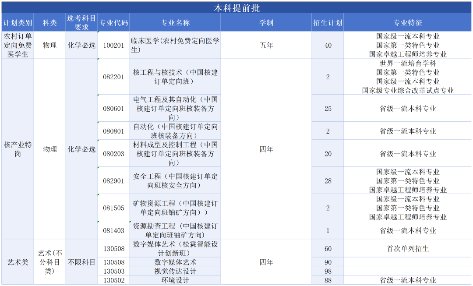Click the cell 材料成型及控制工程 major name
The height and width of the screenshot is (286, 473).
[175, 154]
